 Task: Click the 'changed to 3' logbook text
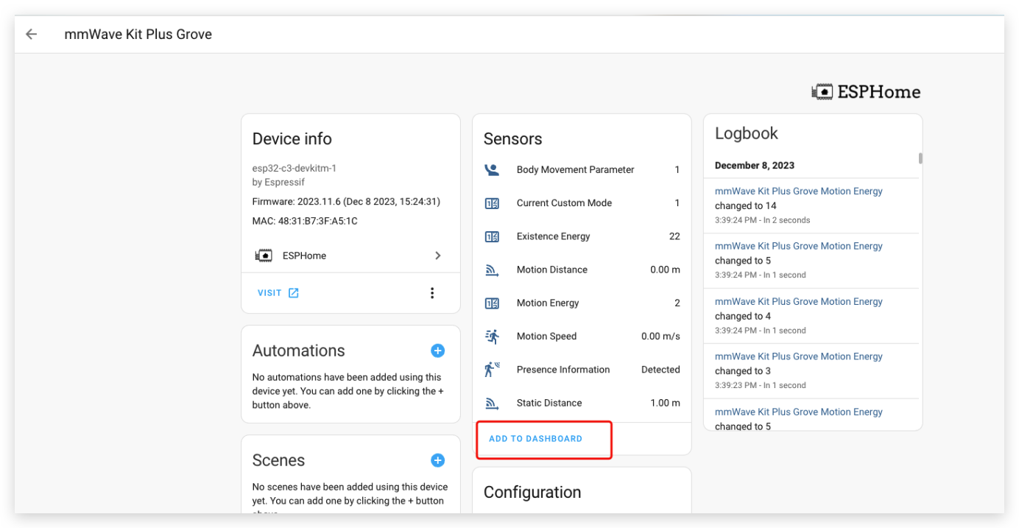coord(743,371)
